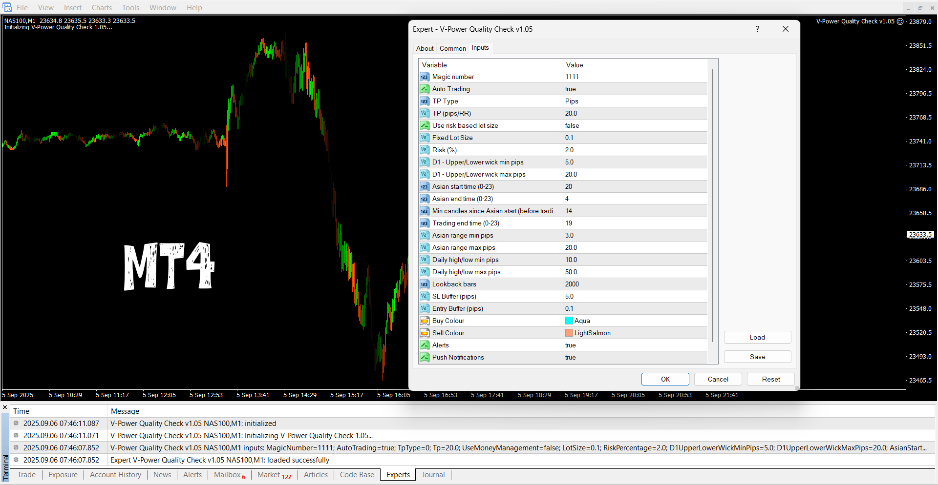Click the Buy Colour row icon
The height and width of the screenshot is (485, 938).
coord(425,321)
